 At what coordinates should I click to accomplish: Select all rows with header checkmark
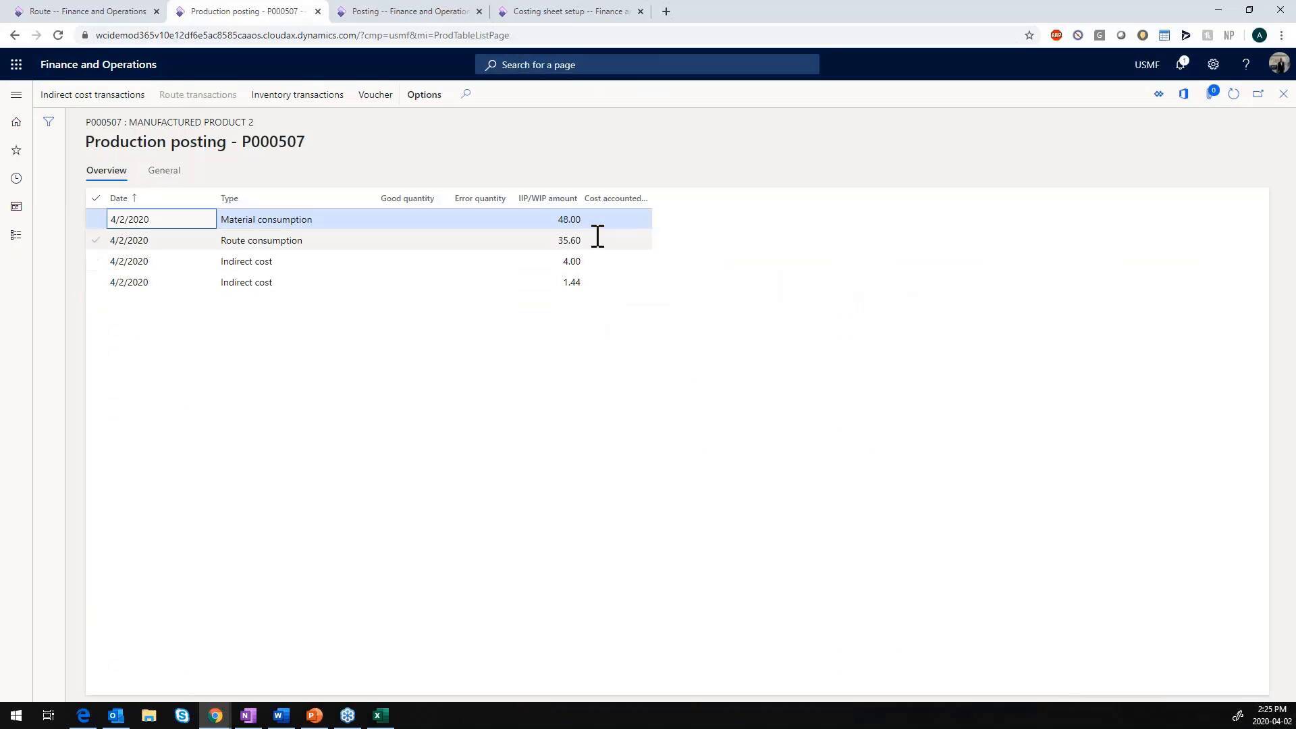[96, 198]
